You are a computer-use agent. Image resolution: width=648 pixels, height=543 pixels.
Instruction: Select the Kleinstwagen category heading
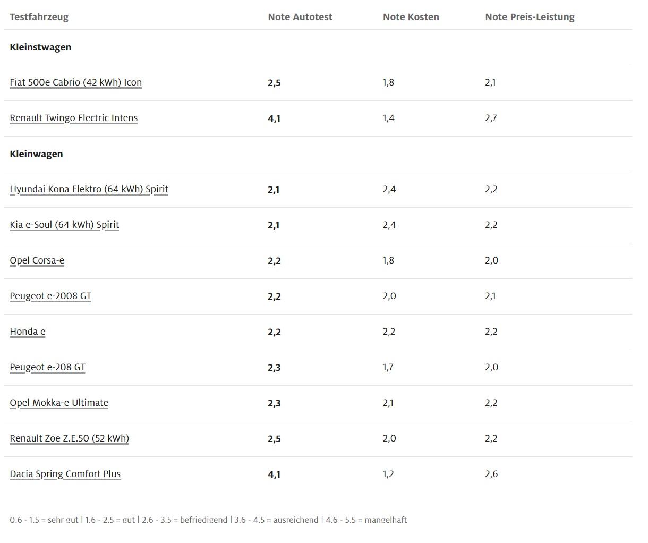click(x=40, y=47)
